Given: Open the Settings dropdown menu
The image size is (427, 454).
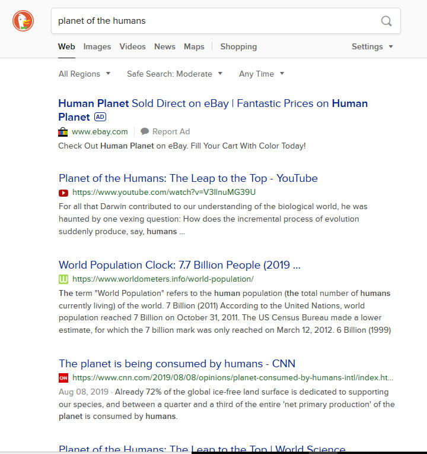Looking at the screenshot, I should 372,47.
